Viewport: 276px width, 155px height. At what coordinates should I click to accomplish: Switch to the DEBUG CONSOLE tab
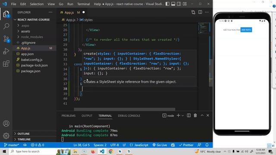click(129, 116)
